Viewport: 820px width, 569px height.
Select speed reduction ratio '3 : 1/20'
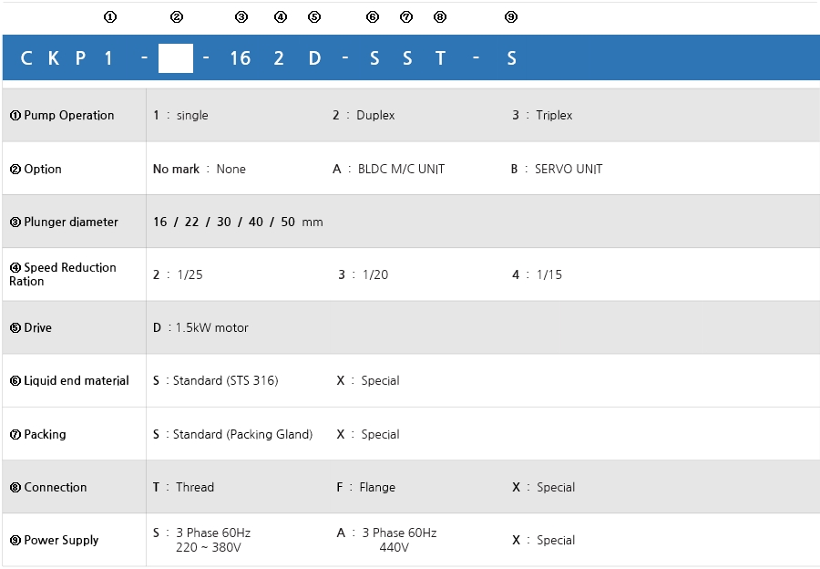tap(363, 274)
